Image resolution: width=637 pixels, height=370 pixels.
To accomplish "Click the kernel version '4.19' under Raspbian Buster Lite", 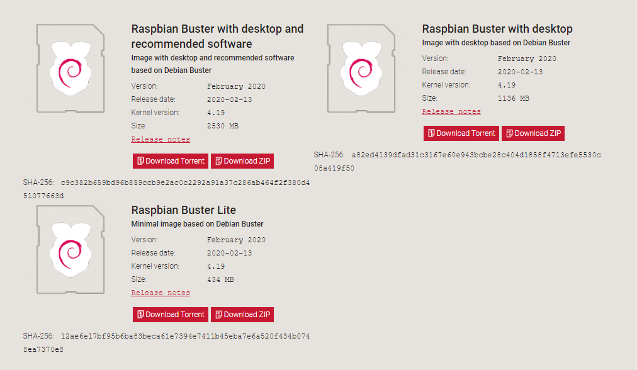I will pyautogui.click(x=216, y=266).
